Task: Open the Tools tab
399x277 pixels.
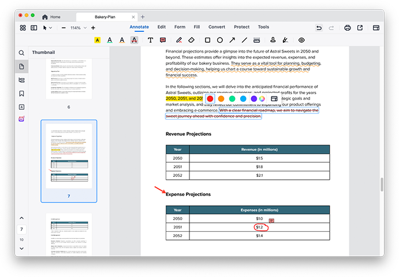Action: 263,27
